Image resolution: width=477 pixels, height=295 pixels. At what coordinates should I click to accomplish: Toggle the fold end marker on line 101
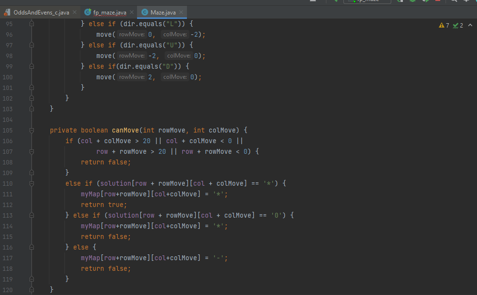pos(31,88)
